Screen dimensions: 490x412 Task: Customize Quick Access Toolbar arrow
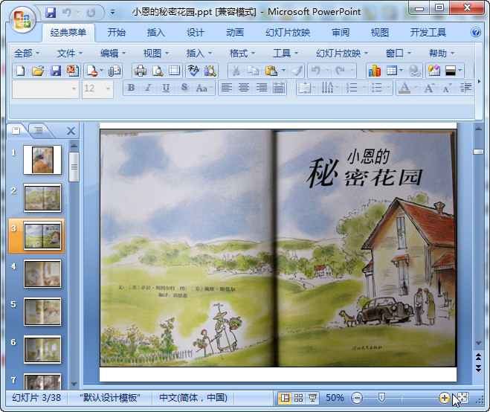(x=112, y=13)
